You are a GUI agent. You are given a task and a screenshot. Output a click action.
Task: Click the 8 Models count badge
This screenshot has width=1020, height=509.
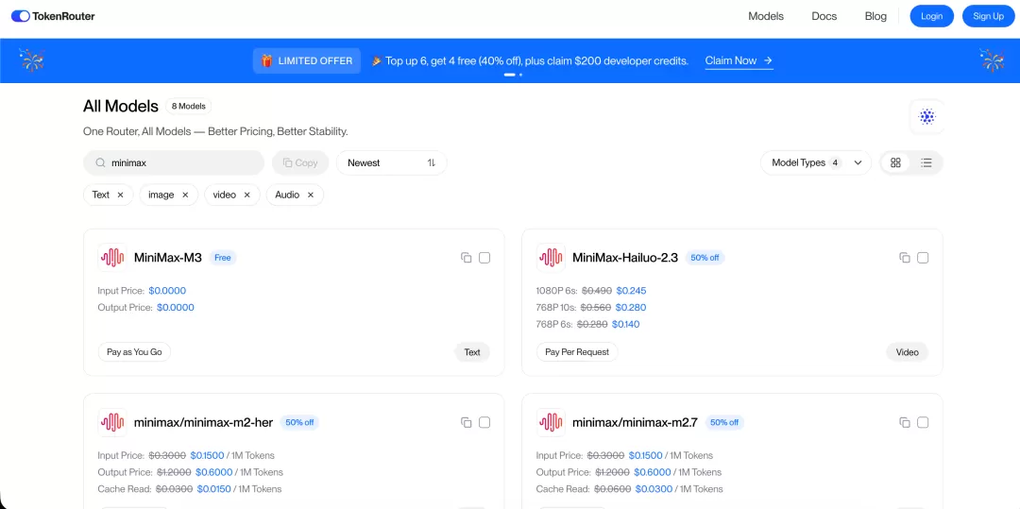[x=188, y=106]
